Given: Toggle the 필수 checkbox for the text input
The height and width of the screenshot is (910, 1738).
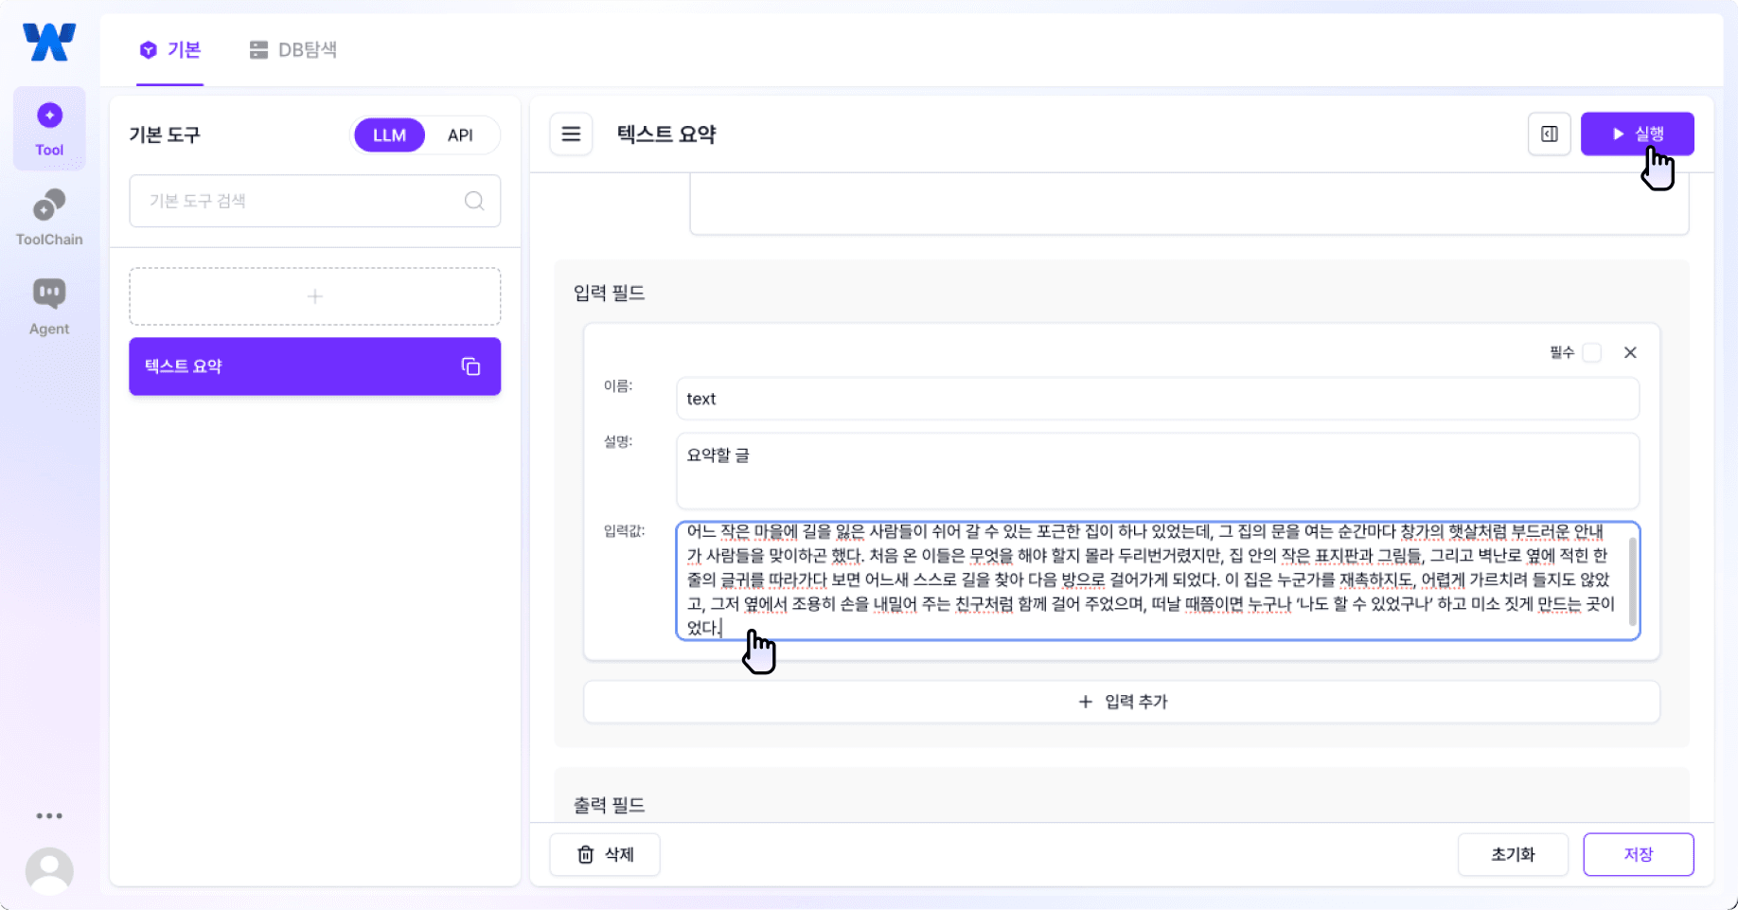Looking at the screenshot, I should [1593, 351].
